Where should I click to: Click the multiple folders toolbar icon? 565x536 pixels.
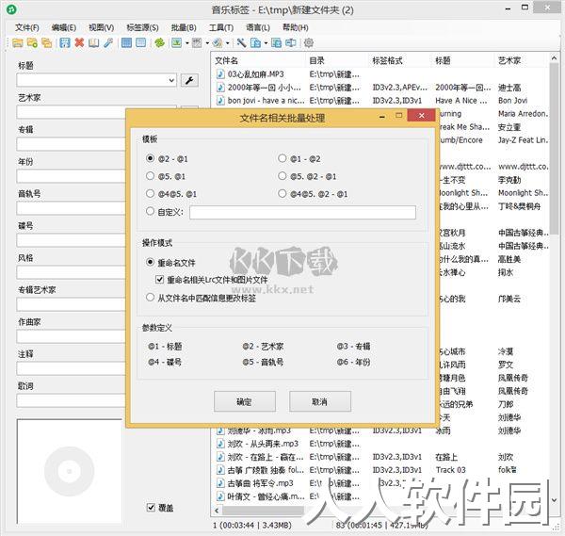pos(47,43)
